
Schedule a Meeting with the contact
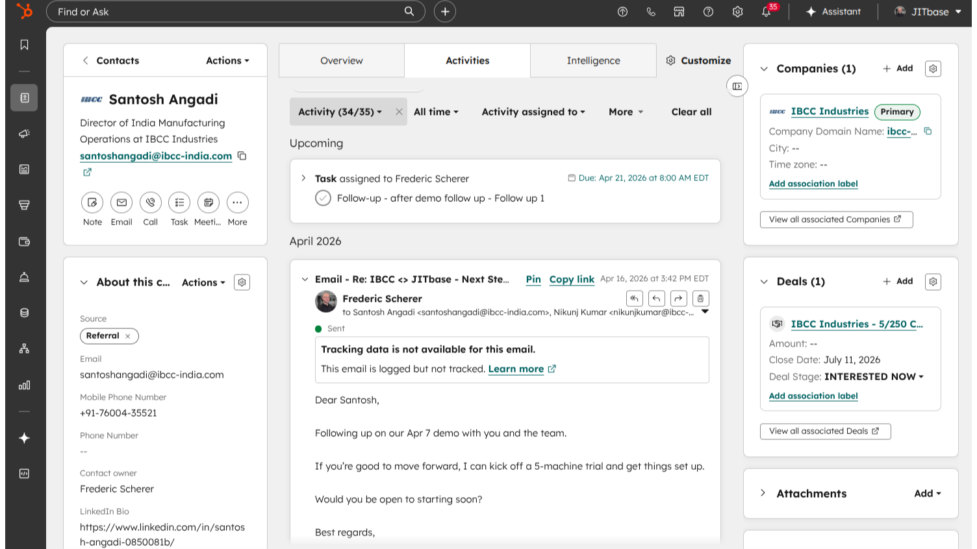tap(209, 202)
